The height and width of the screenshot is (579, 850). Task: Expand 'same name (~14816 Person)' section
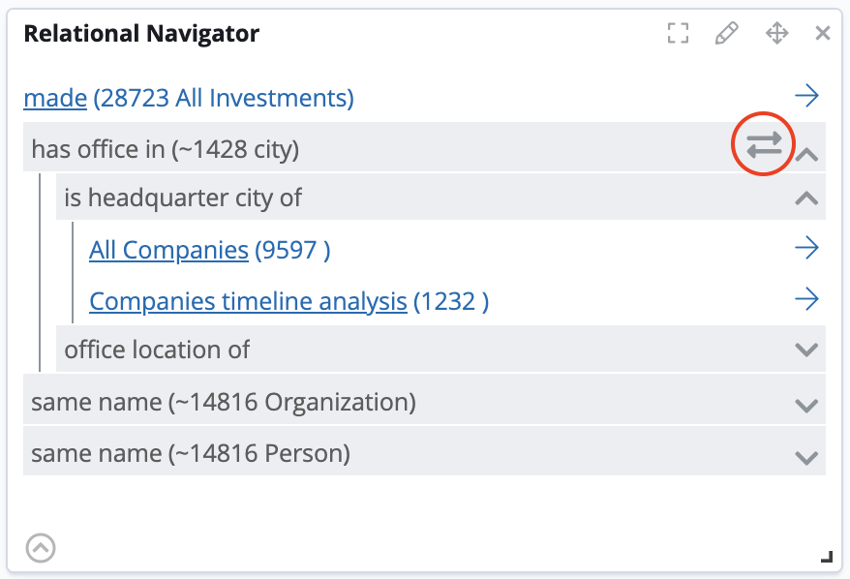click(x=806, y=452)
